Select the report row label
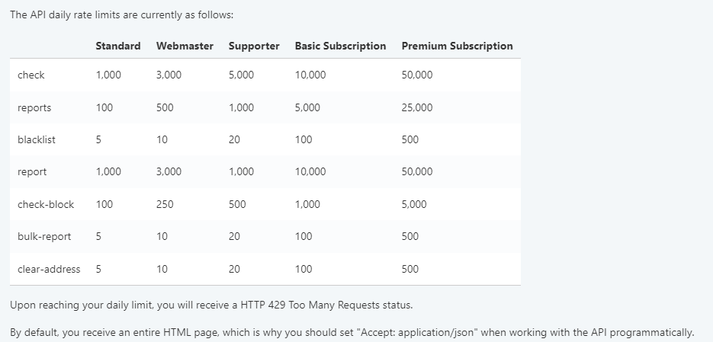Screen dimensions: 713x342 tap(32, 171)
